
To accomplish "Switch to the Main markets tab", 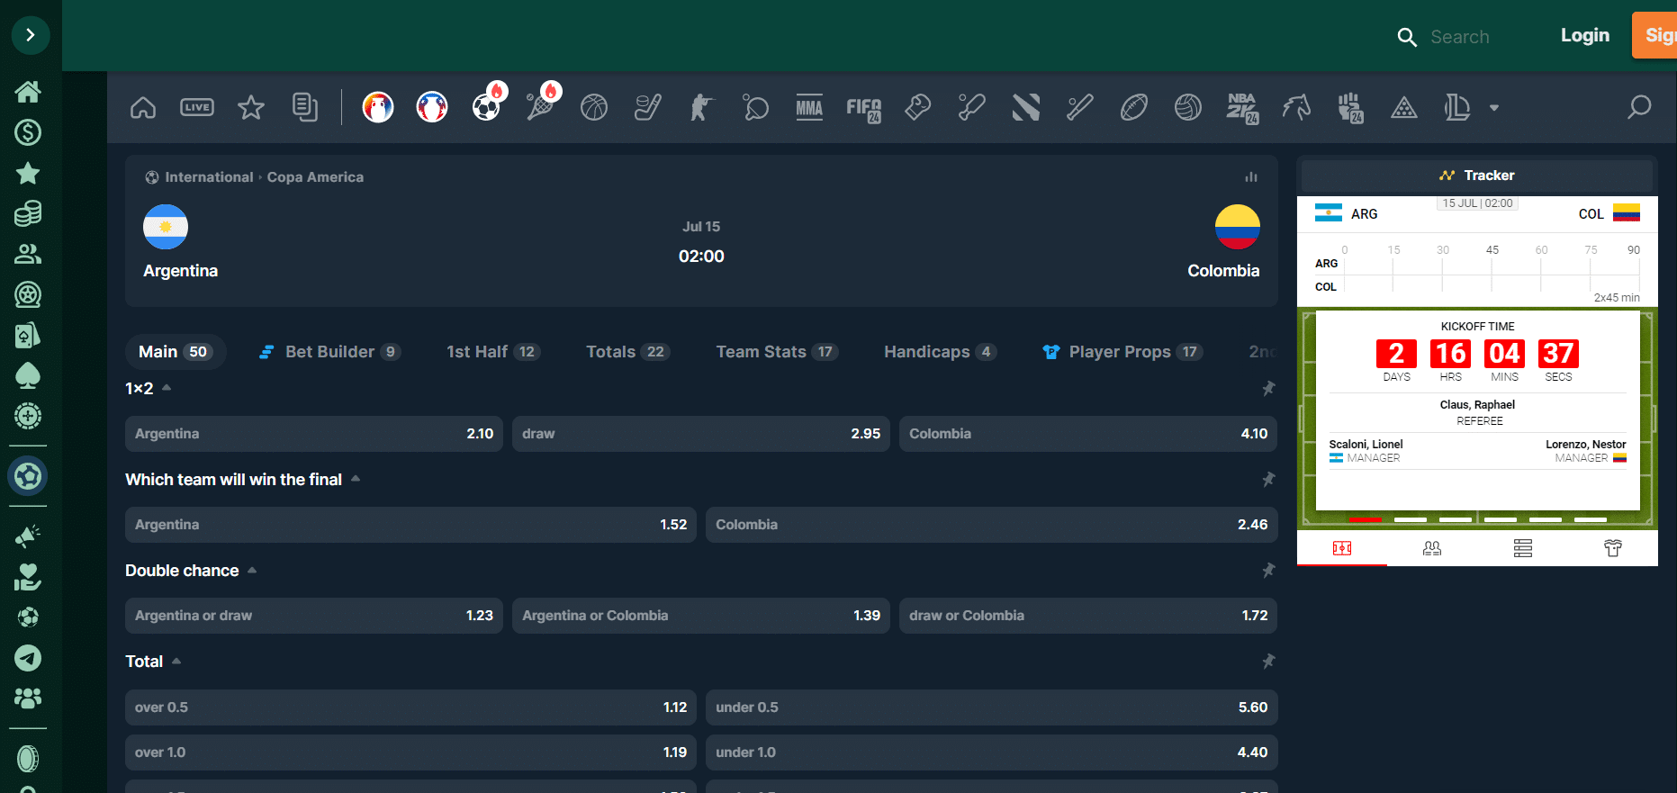I will coord(176,352).
